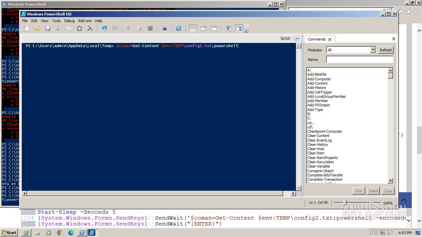Close the Commands tab
Image resolution: width=422 pixels, height=237 pixels.
point(330,39)
